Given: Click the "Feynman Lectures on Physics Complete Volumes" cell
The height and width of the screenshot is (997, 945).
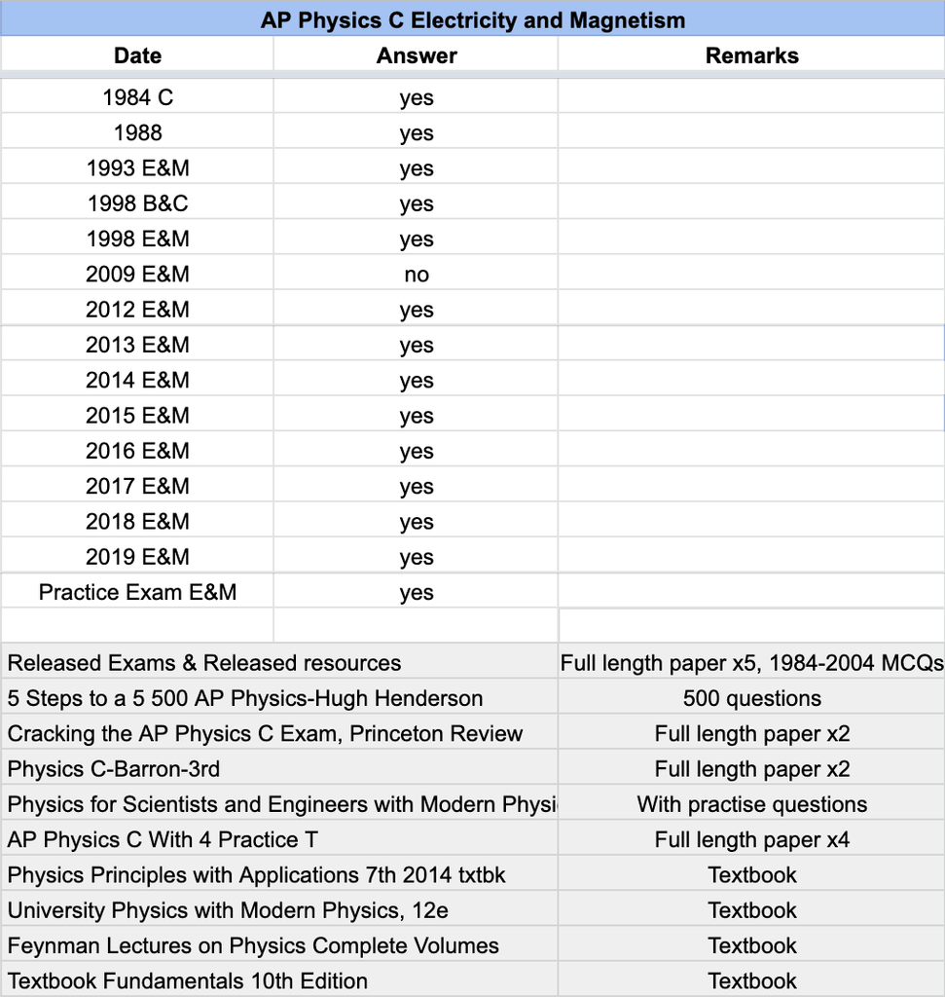Looking at the screenshot, I should 253,945.
